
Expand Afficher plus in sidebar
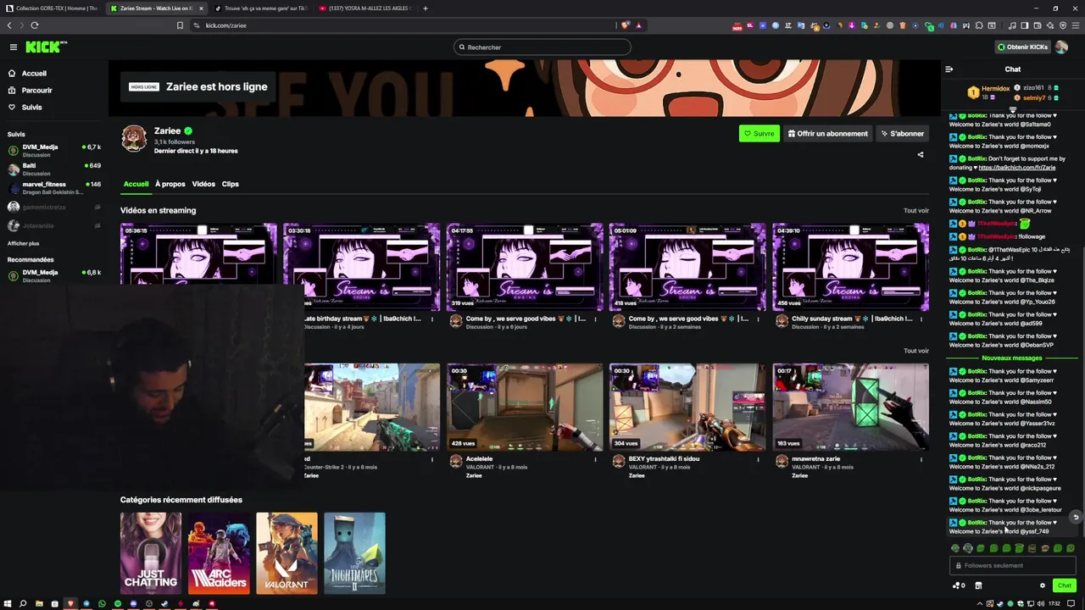click(23, 243)
